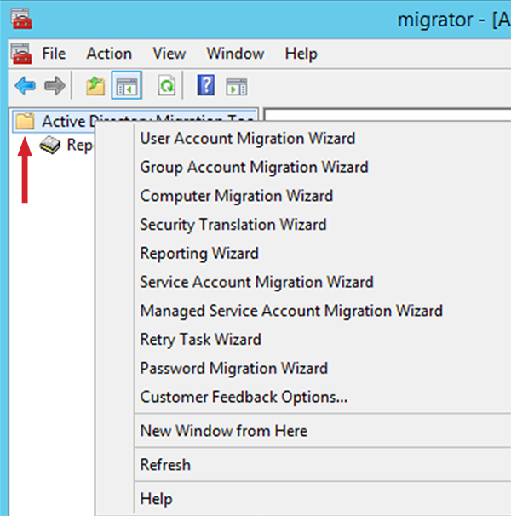Click Help in the context menu

[x=156, y=499]
